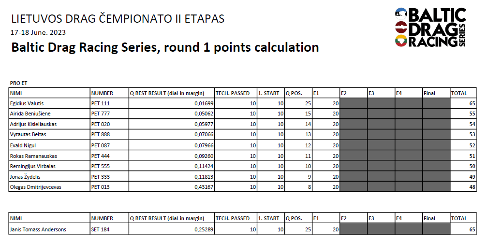Click the 0,25289 result cell
Image resolution: width=487 pixels, height=242 pixels.
(x=171, y=229)
